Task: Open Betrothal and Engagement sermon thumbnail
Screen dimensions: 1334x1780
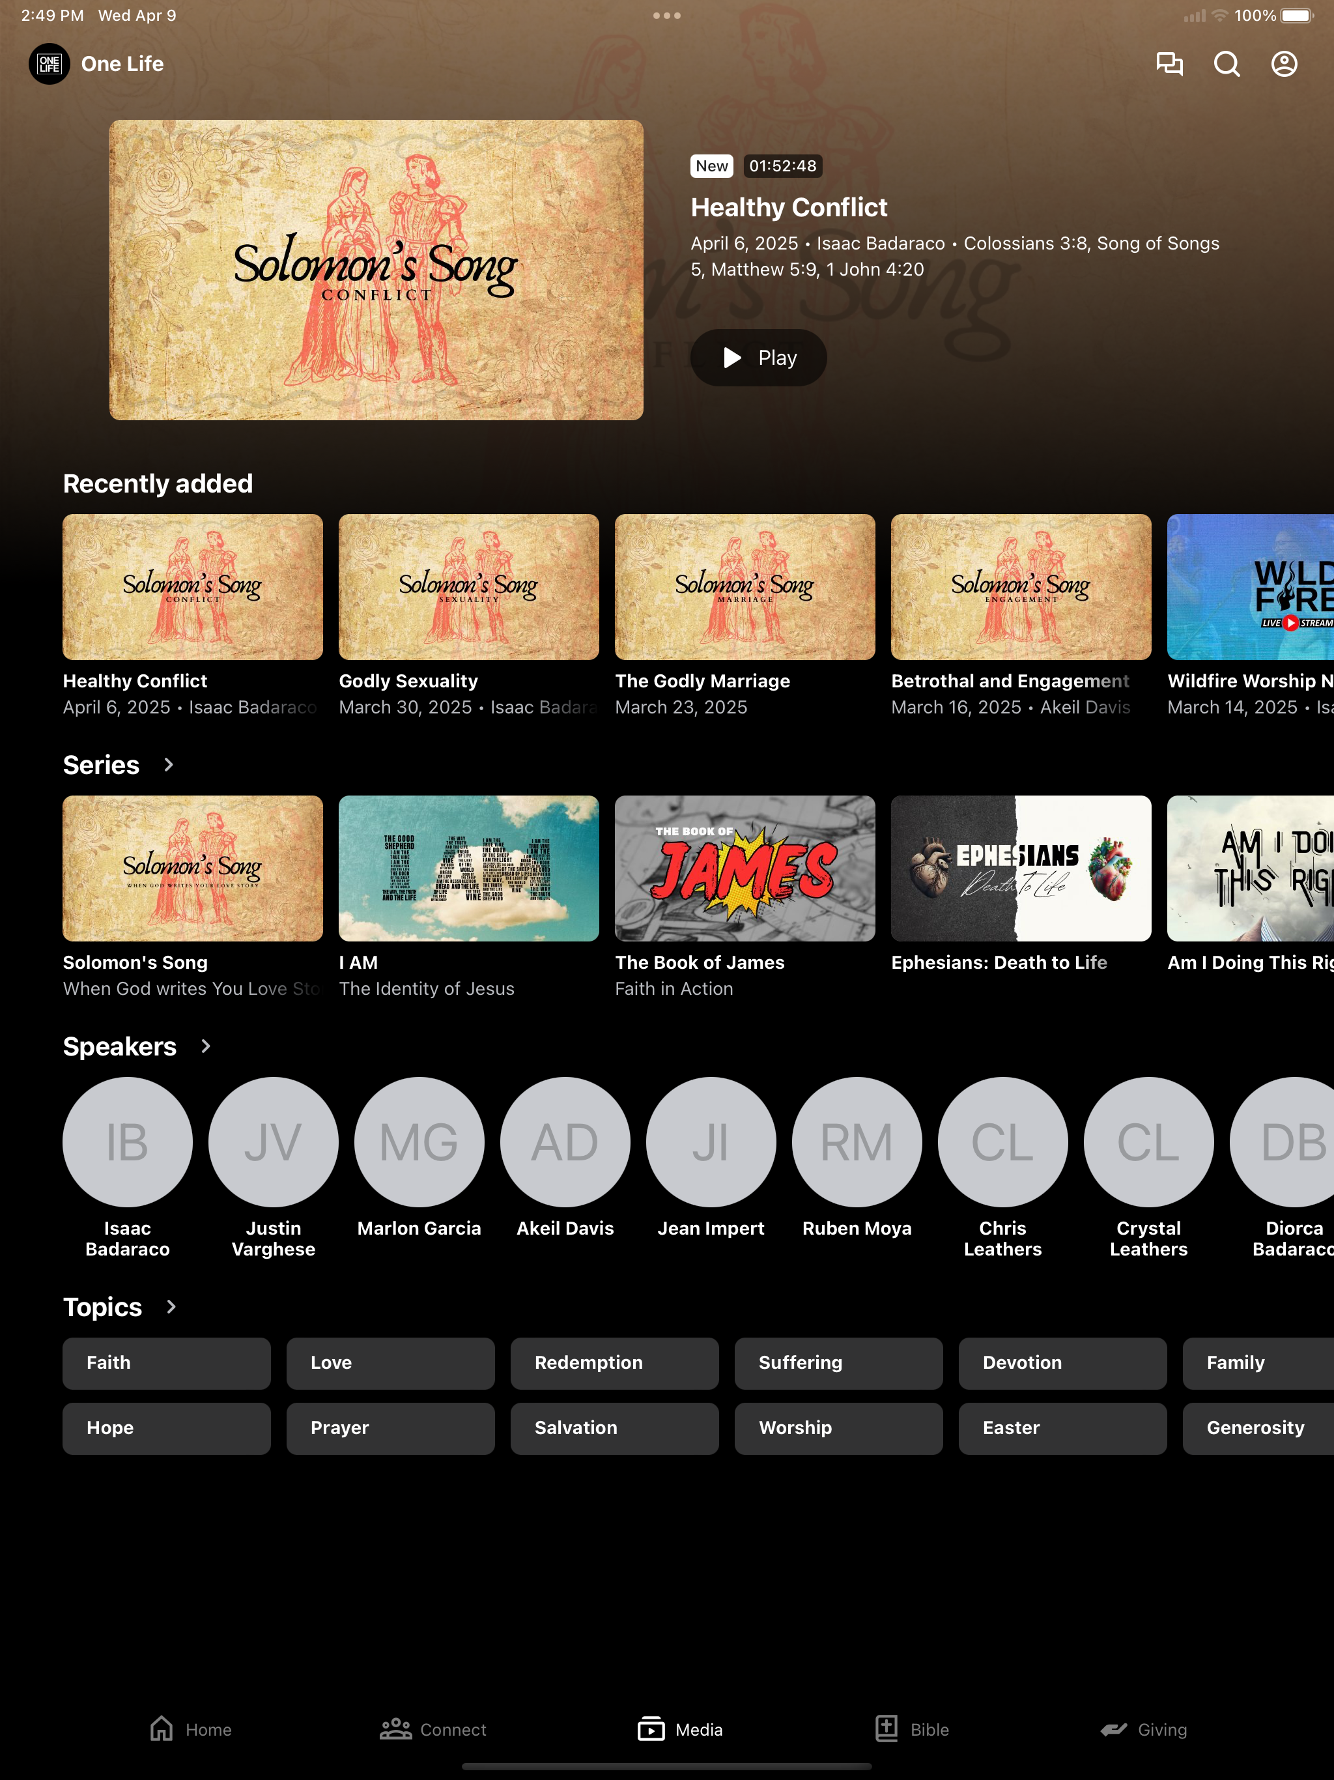Action: point(1021,586)
